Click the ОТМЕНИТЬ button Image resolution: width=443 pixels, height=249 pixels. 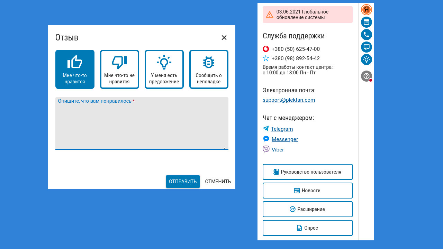[x=218, y=182]
